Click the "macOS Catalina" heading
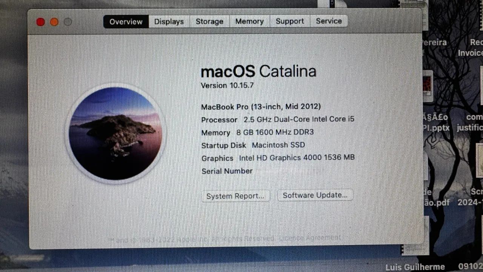Screen dimensions: 483x272 258,71
